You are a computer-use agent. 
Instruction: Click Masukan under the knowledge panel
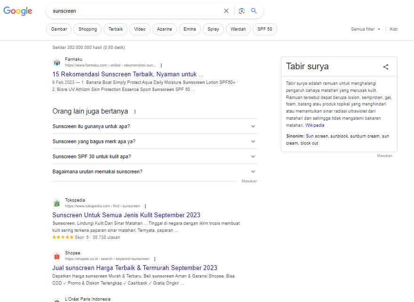pyautogui.click(x=384, y=156)
